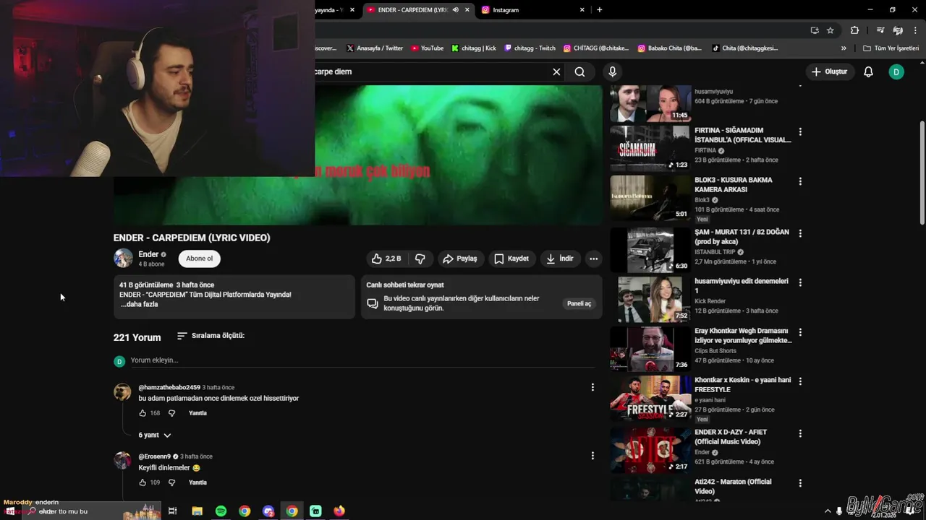Open live chat replay with Paneli aç
Viewport: 926px width, 520px height.
[x=579, y=303]
